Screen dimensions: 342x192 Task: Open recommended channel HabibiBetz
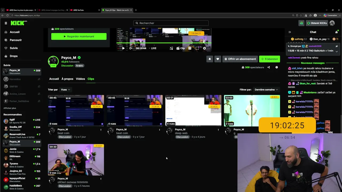point(21,187)
